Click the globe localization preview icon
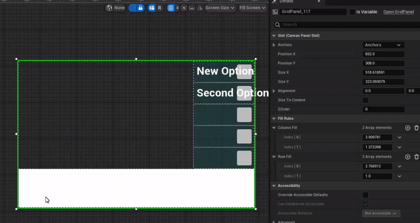 [x=109, y=8]
